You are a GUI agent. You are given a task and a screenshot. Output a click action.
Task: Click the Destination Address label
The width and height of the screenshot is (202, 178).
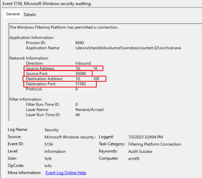pos(44,79)
